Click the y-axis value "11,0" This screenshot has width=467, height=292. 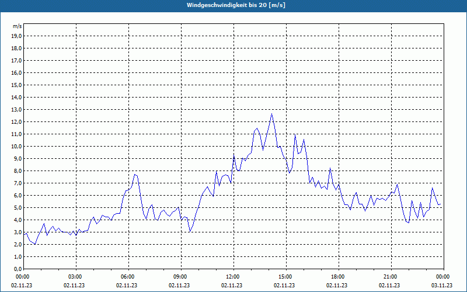(17, 134)
